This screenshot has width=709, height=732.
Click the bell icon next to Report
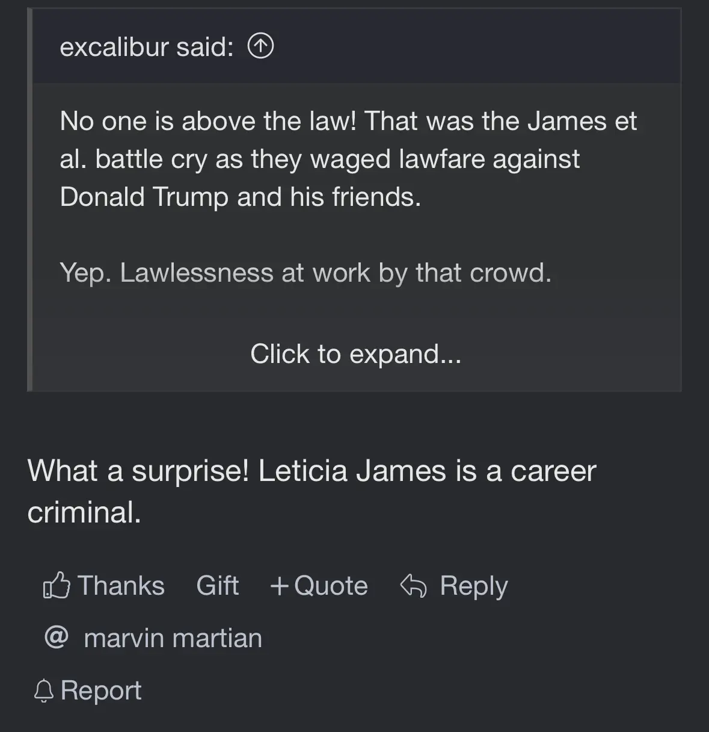point(44,690)
